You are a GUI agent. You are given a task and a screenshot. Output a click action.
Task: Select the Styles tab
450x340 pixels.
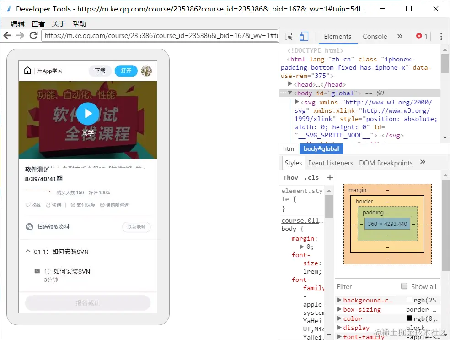coord(293,163)
